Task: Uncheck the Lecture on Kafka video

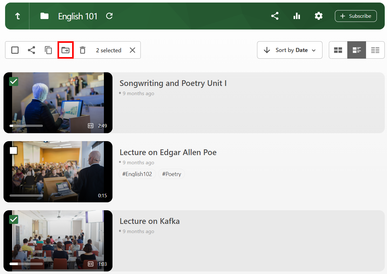Action: click(14, 219)
